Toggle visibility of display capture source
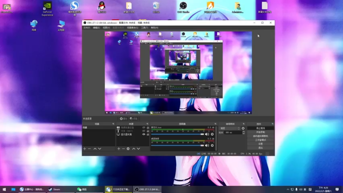Image resolution: width=343 pixels, height=193 pixels. [x=144, y=134]
